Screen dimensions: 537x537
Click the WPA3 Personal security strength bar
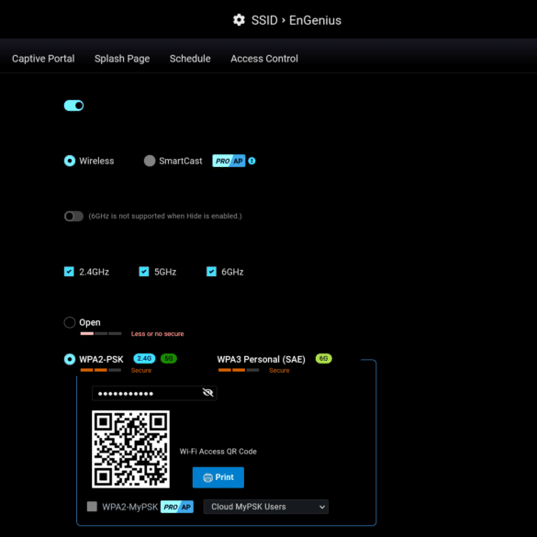click(x=239, y=370)
